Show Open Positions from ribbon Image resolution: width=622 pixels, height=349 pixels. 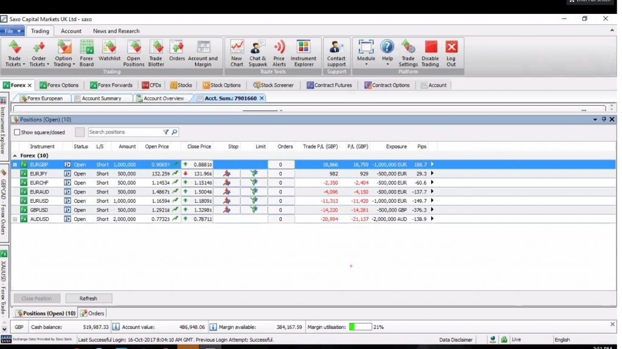tap(134, 53)
